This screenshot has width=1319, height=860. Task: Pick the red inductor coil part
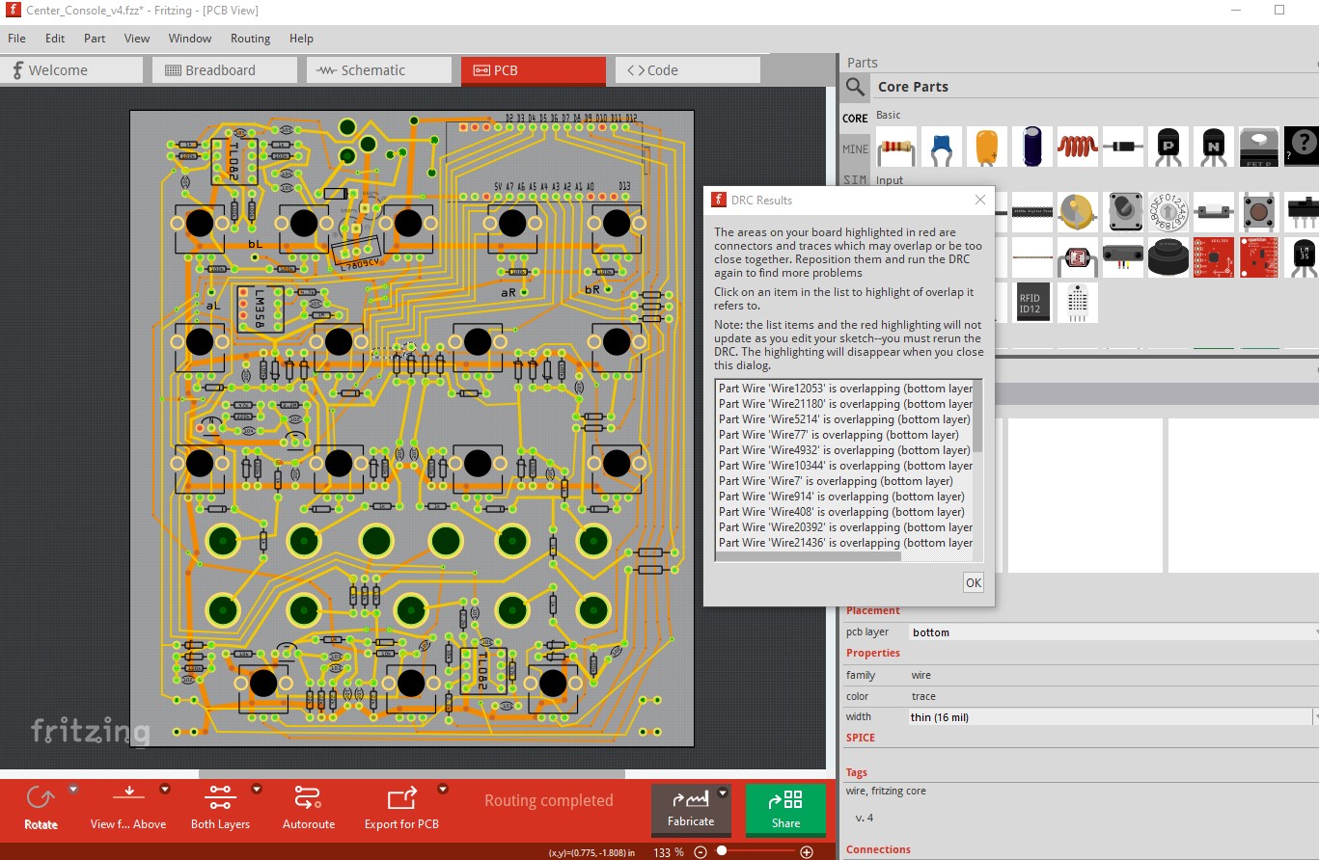pos(1077,147)
